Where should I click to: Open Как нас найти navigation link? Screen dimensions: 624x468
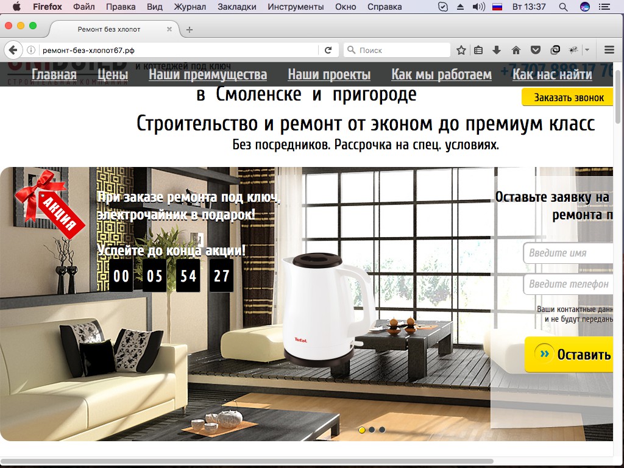tap(552, 74)
